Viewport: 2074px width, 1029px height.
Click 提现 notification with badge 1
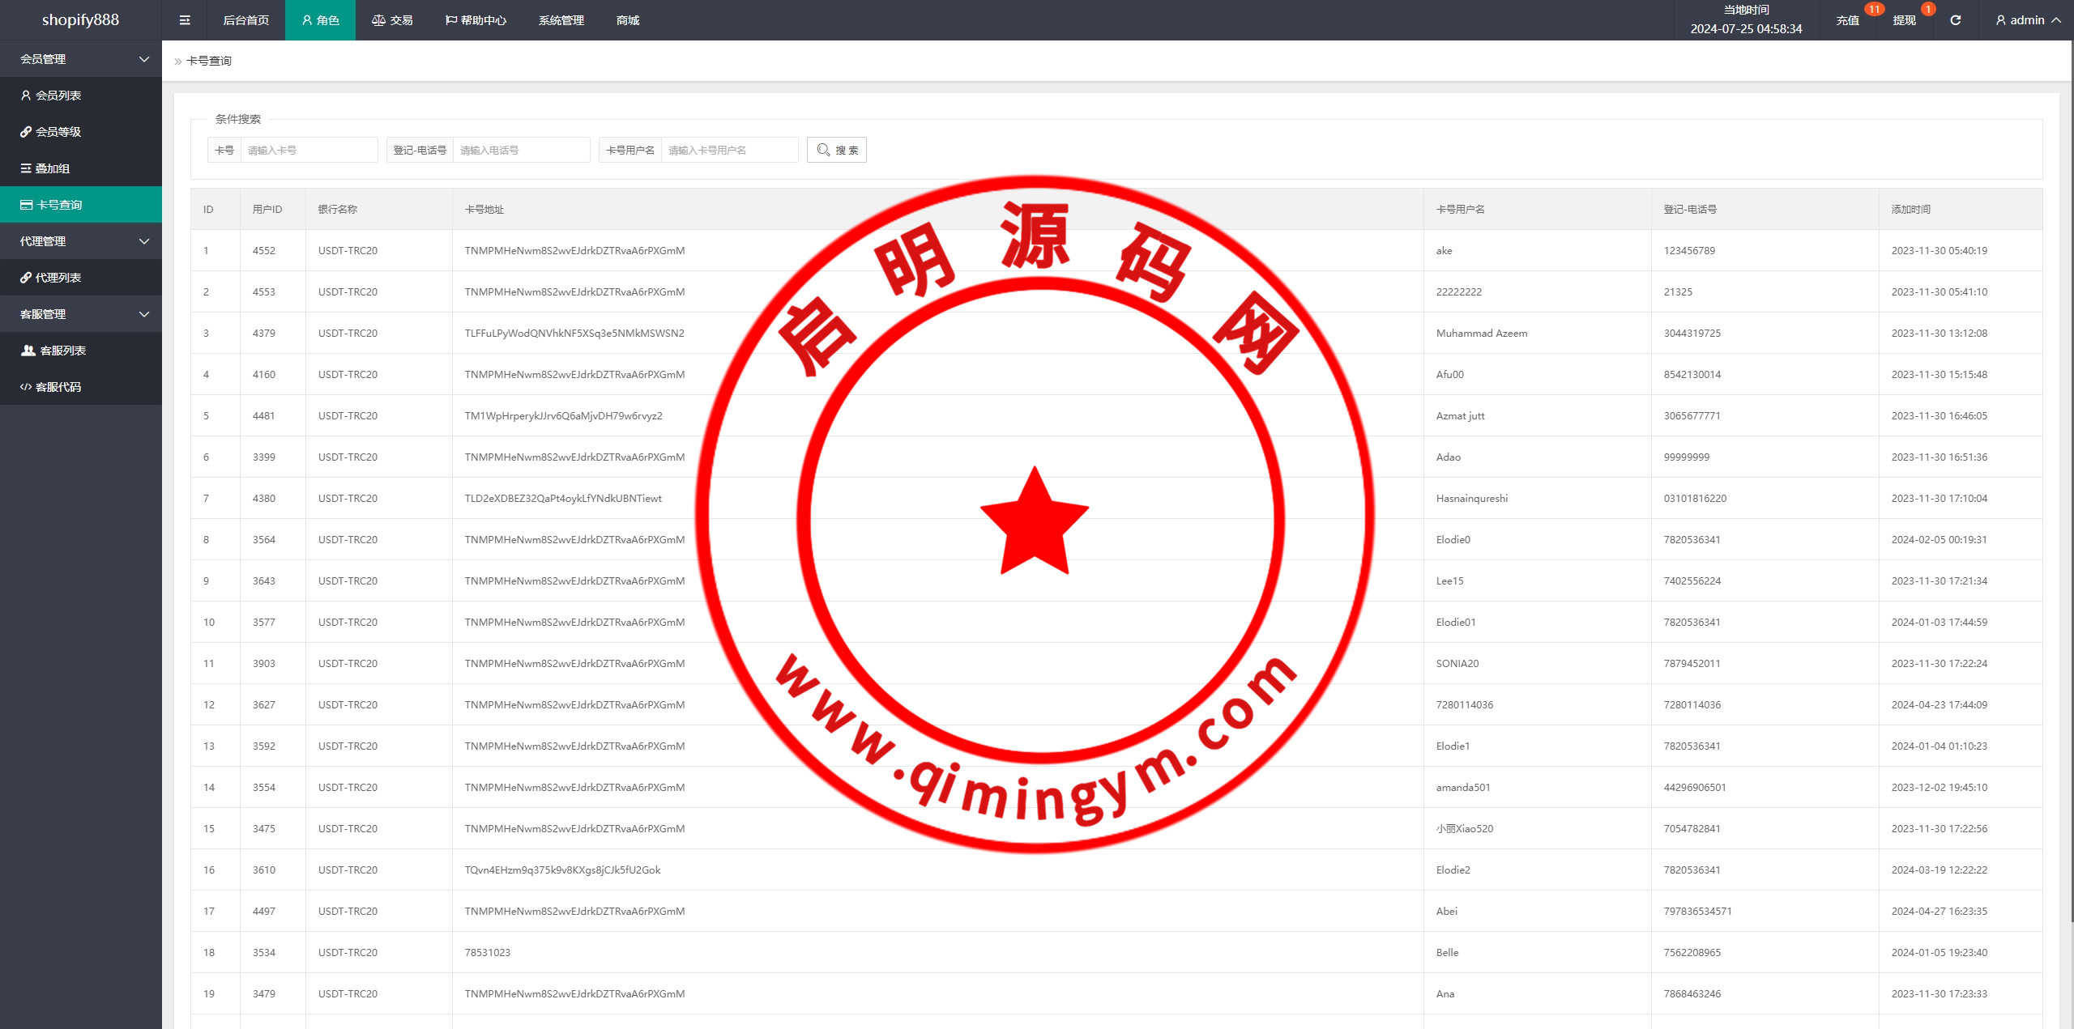point(1905,20)
